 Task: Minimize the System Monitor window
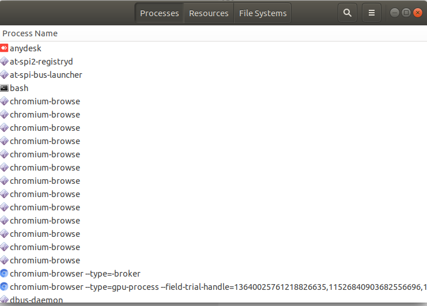point(394,13)
